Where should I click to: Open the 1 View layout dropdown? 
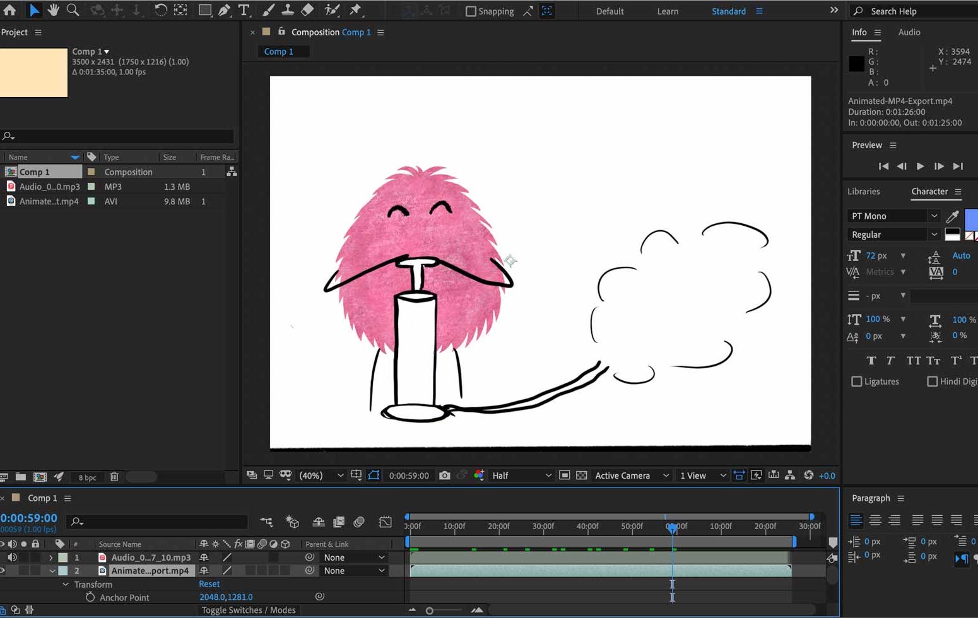tap(703, 475)
